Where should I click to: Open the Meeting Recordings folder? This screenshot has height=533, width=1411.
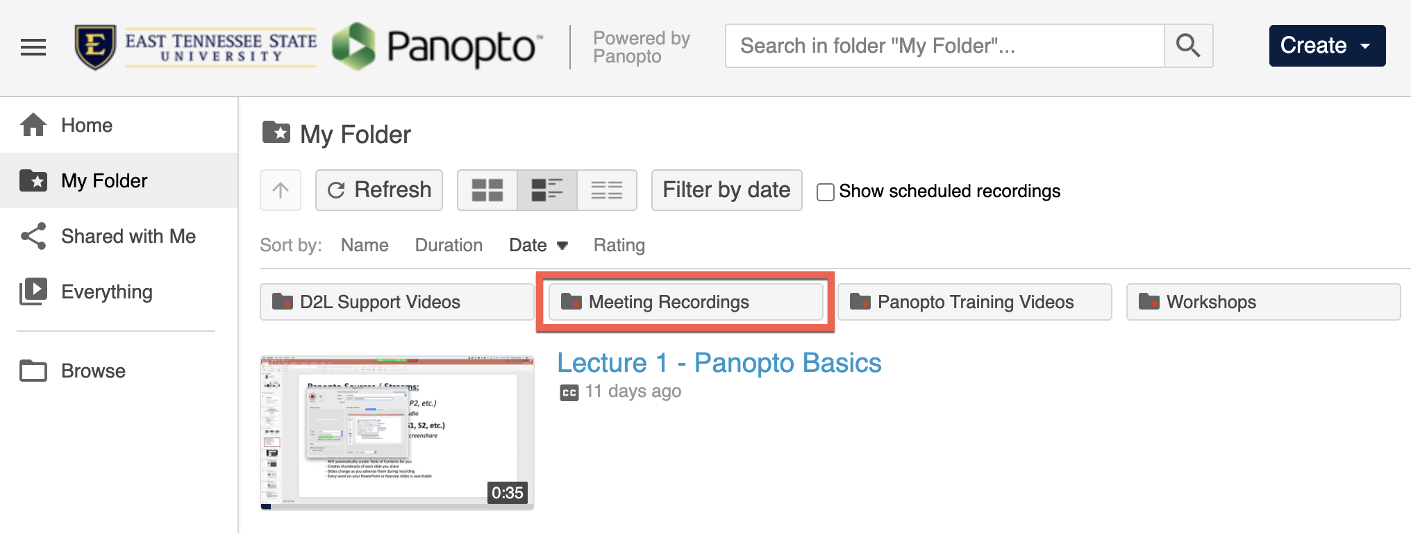pos(685,302)
